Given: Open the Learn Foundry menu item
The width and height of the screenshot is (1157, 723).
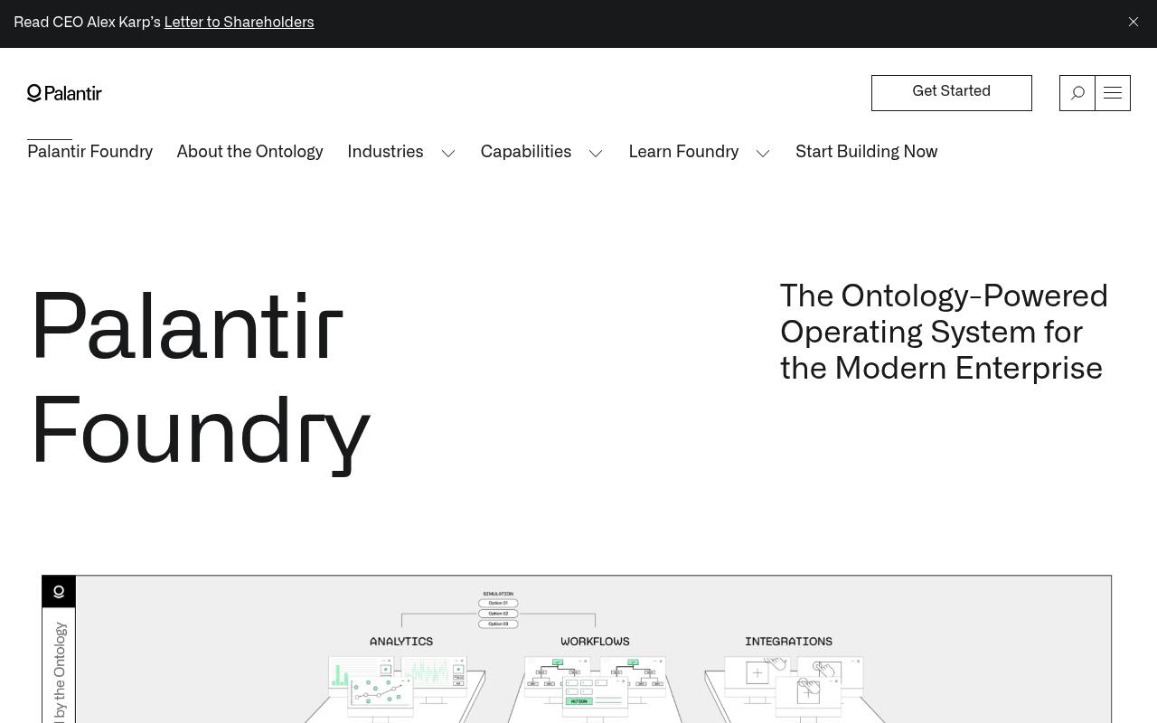Looking at the screenshot, I should pyautogui.click(x=683, y=152).
